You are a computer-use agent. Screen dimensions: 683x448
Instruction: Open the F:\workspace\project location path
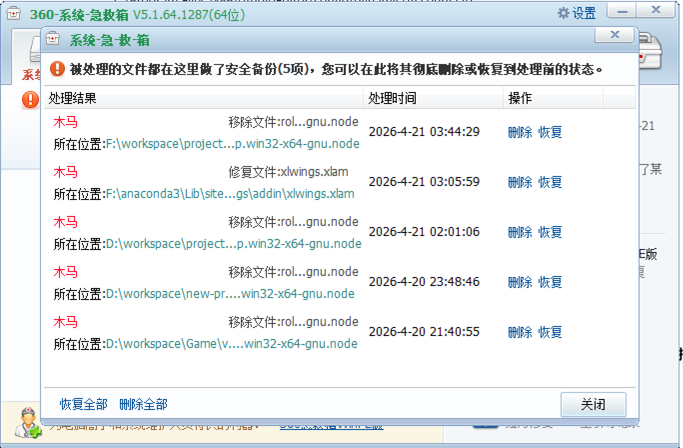point(232,144)
